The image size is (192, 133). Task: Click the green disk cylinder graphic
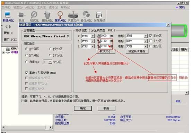[x=179, y=31]
